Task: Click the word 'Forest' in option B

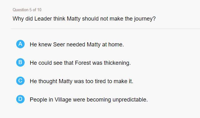Action: [83, 63]
